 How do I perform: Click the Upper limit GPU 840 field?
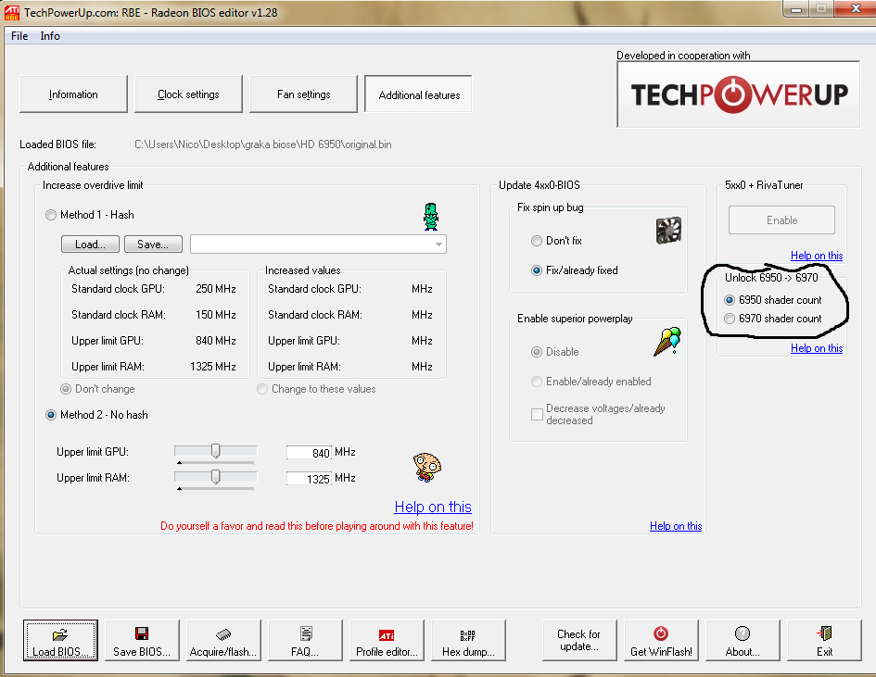309,453
